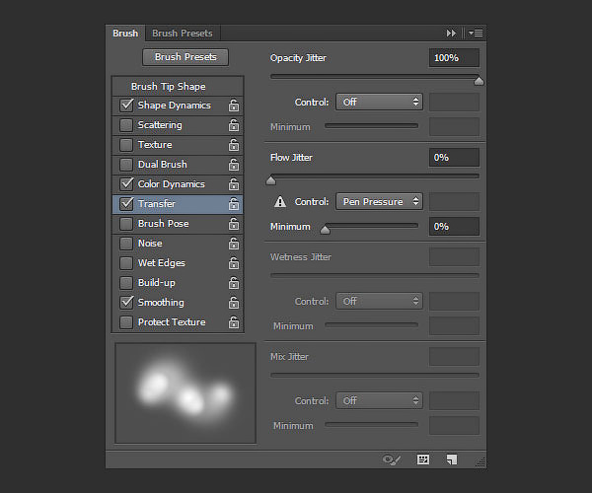Click the Flow Jitter Minimum slider handle

pos(325,230)
